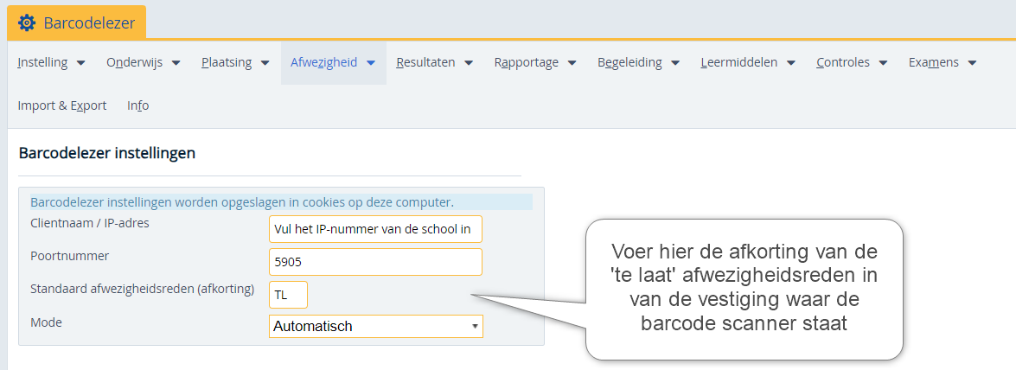Open the Info page
The image size is (1016, 370).
137,105
